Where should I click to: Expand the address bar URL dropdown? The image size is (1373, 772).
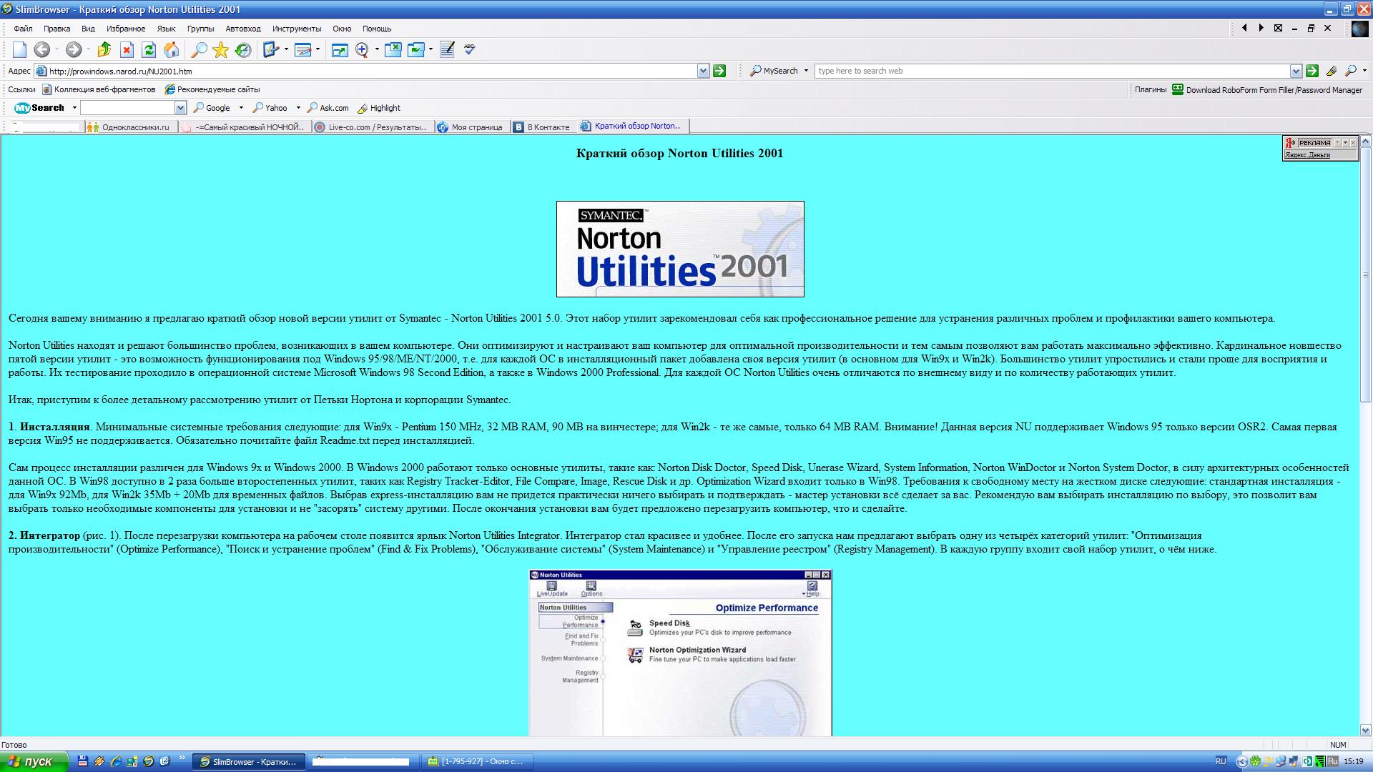click(x=703, y=71)
